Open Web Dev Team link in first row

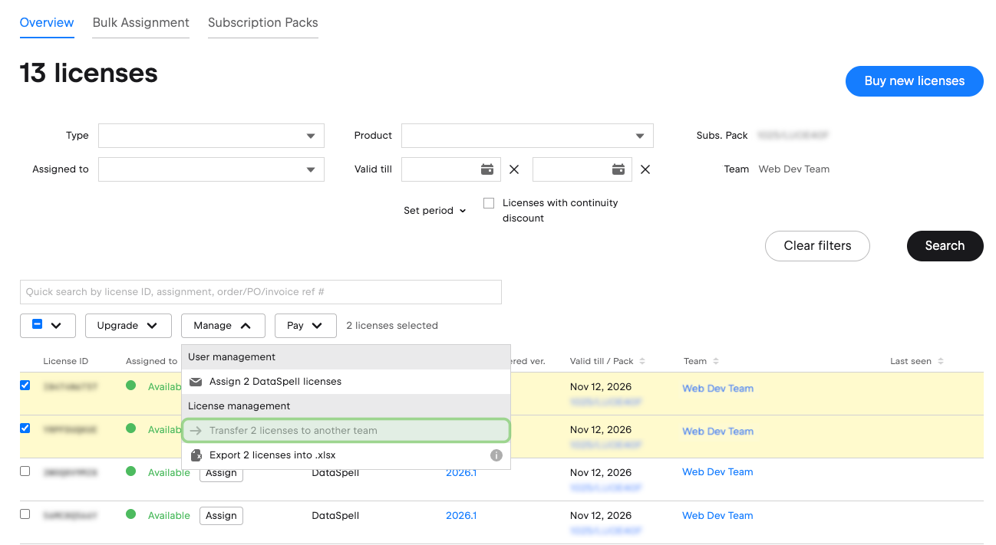pyautogui.click(x=717, y=388)
